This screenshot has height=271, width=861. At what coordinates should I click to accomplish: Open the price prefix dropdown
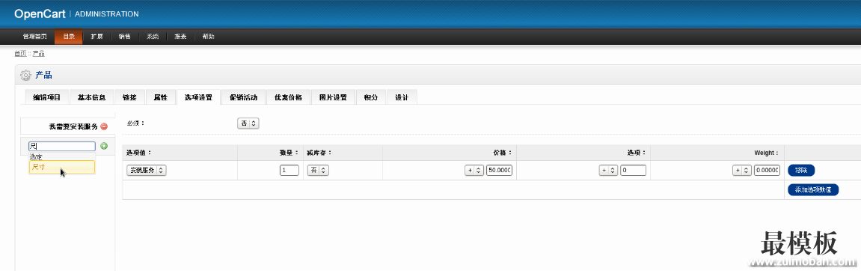coord(474,171)
